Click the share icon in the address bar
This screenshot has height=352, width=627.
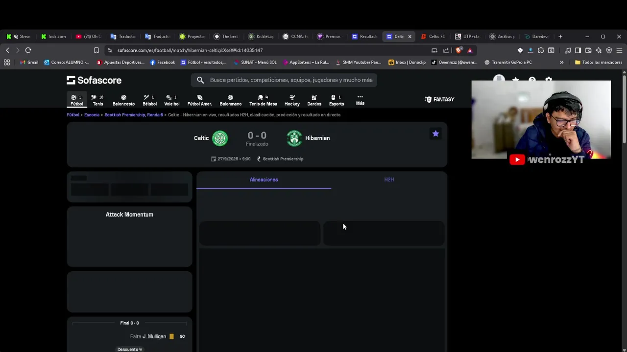446,50
